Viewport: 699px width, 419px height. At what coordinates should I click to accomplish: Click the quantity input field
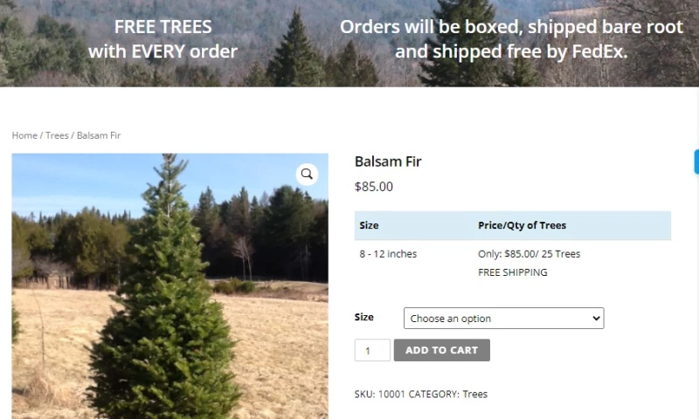pyautogui.click(x=371, y=350)
